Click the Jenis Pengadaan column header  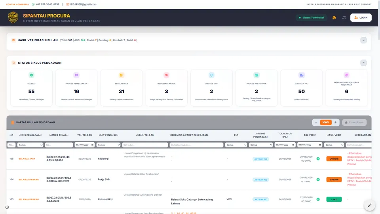click(30, 135)
